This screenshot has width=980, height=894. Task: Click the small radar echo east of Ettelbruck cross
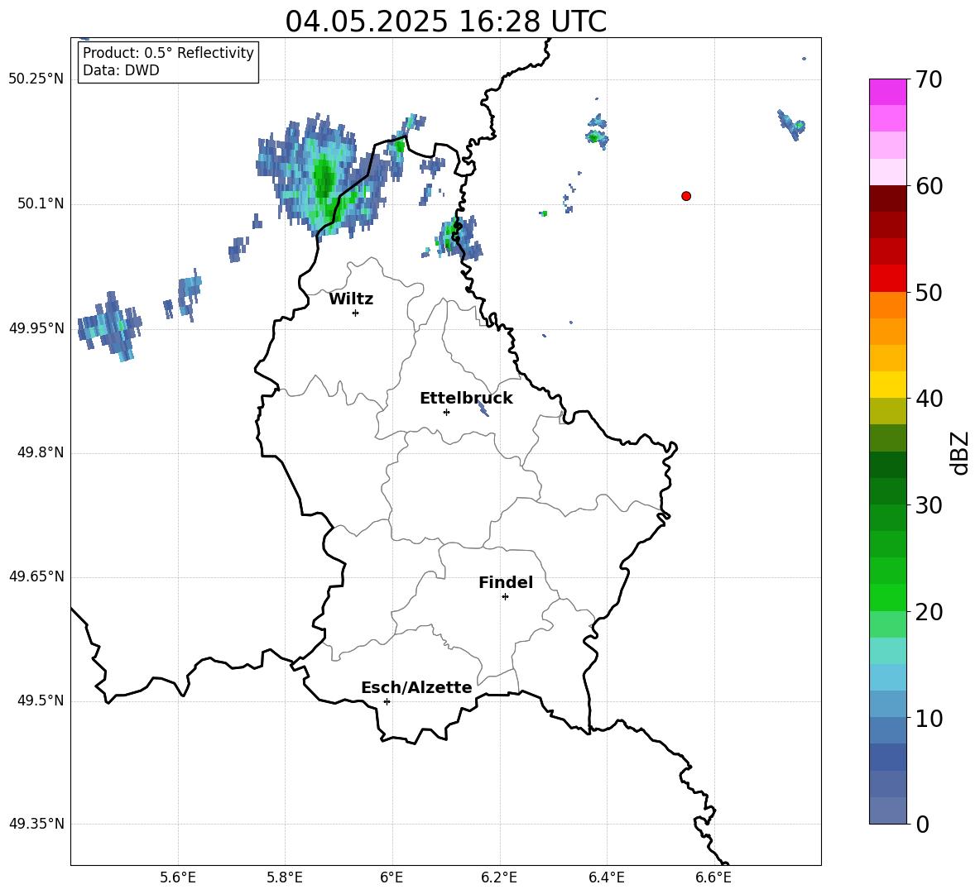pyautogui.click(x=483, y=409)
